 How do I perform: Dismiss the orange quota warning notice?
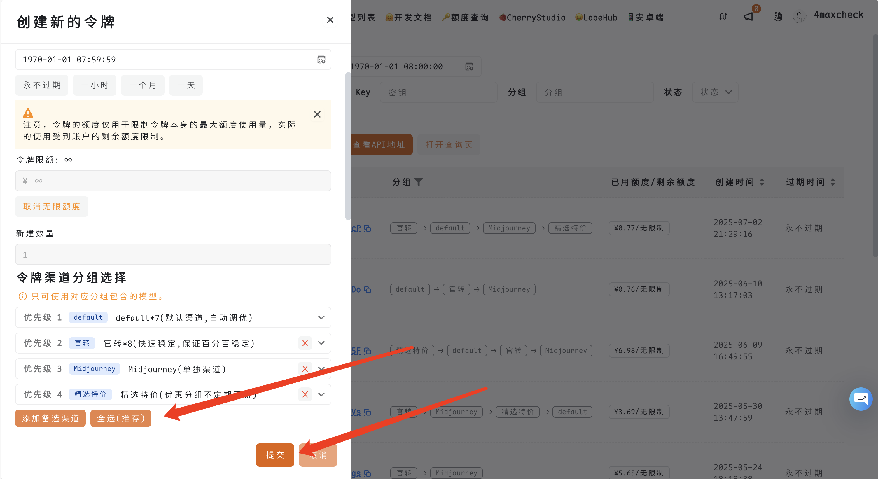[317, 114]
